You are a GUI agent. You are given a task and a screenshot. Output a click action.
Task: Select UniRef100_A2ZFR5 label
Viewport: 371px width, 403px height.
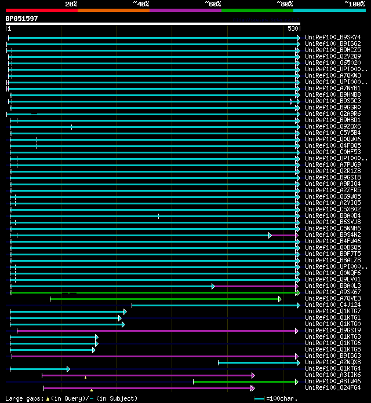pos(333,190)
